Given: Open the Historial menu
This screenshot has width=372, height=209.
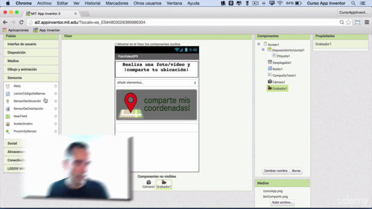Looking at the screenshot, I should pyautogui.click(x=92, y=3).
